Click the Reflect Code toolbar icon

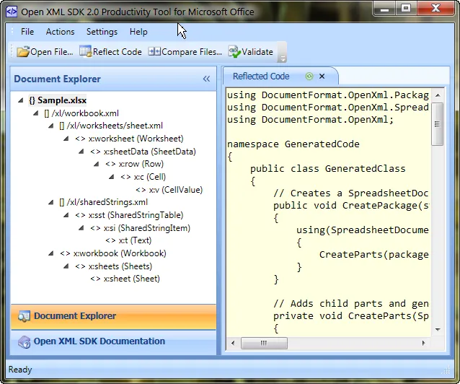point(85,52)
